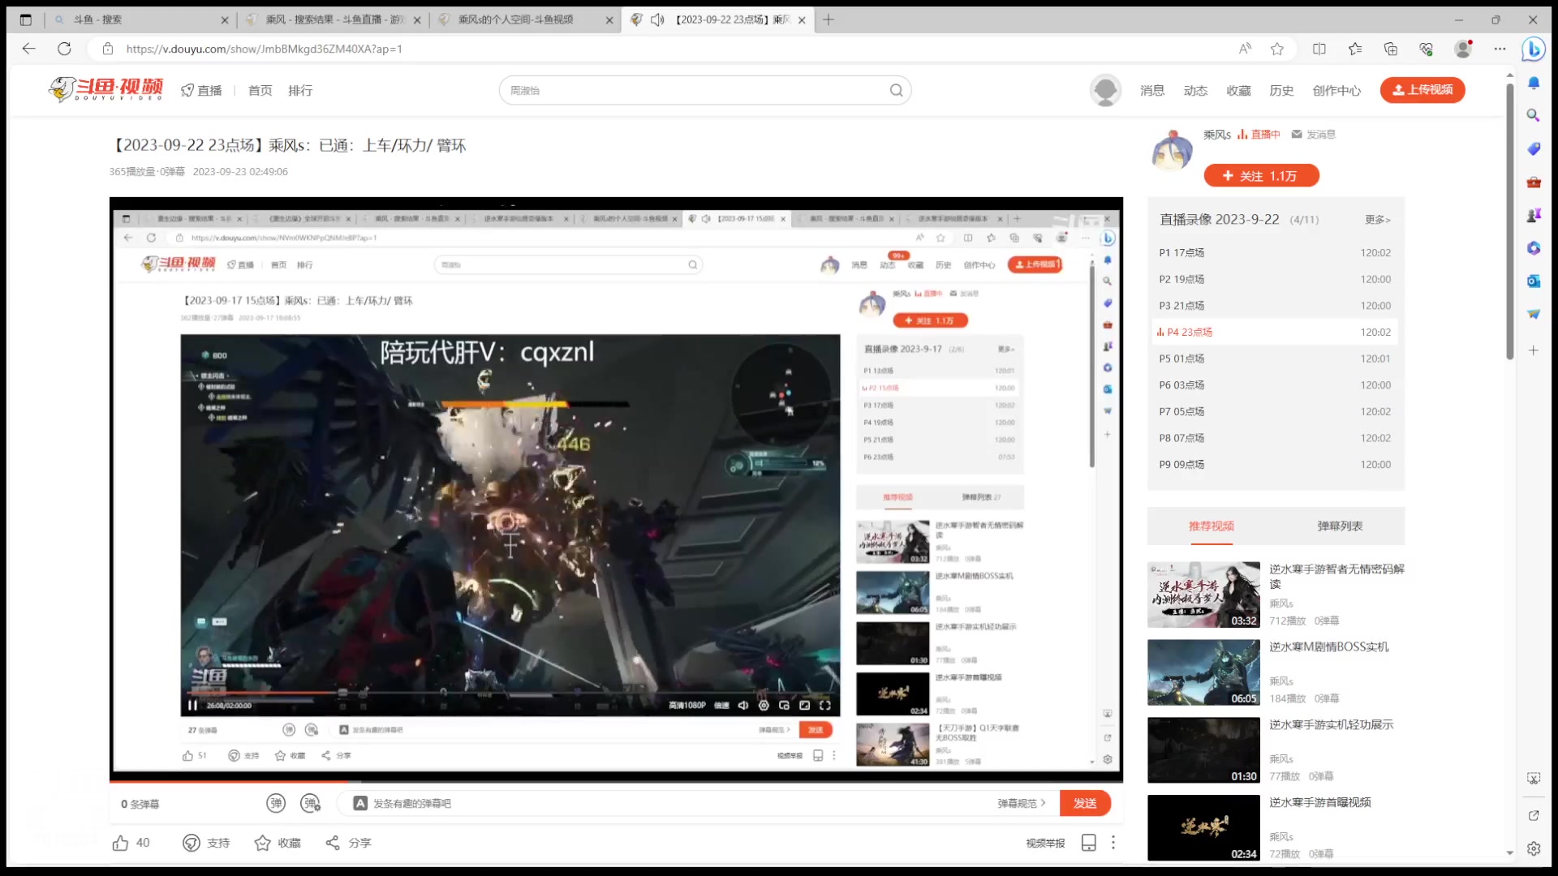This screenshot has height=876, width=1558.
Task: Switch to 推荐视频 tab
Action: pyautogui.click(x=1212, y=526)
